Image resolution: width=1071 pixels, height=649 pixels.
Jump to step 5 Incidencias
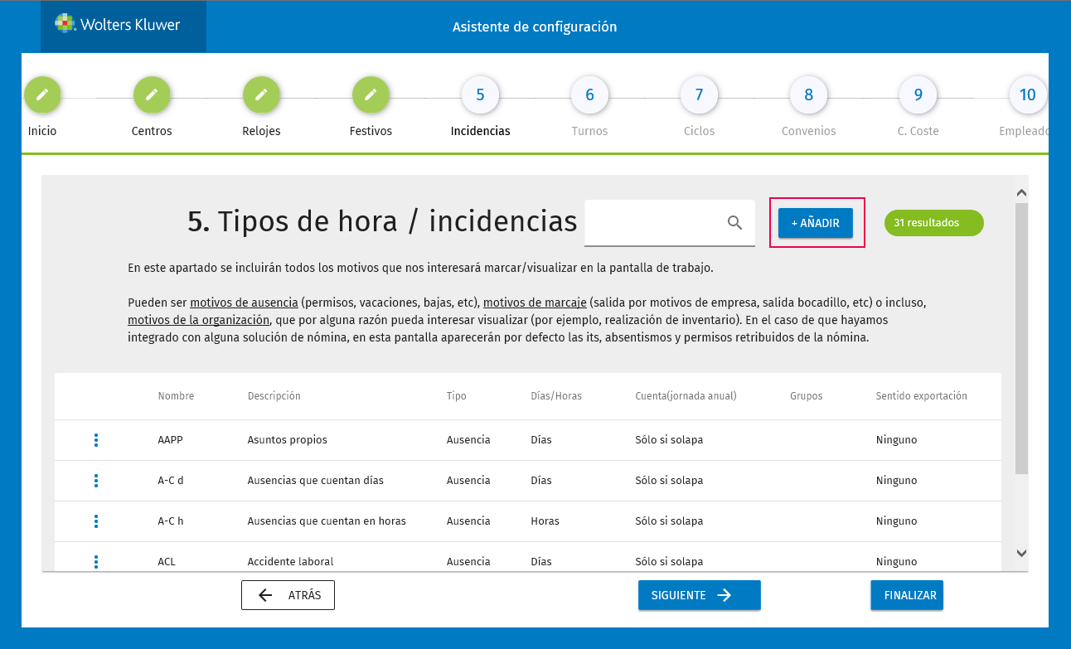click(480, 95)
